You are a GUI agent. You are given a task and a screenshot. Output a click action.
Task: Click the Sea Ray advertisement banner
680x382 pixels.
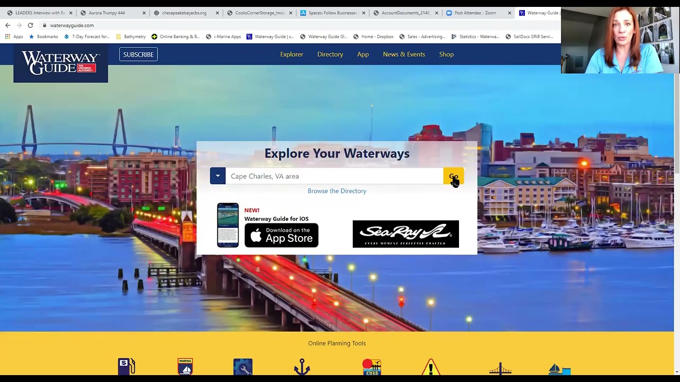coord(406,234)
